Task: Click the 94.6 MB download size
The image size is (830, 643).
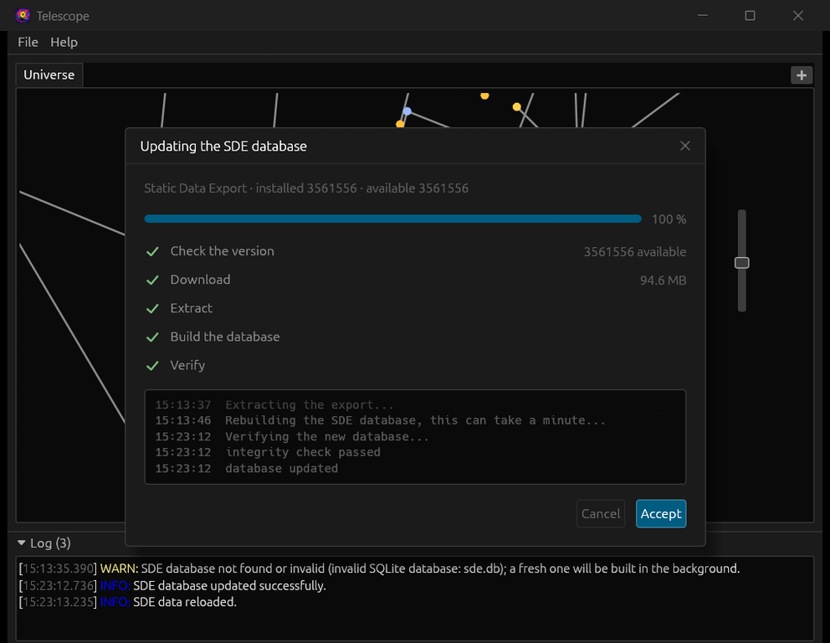Action: (x=663, y=280)
